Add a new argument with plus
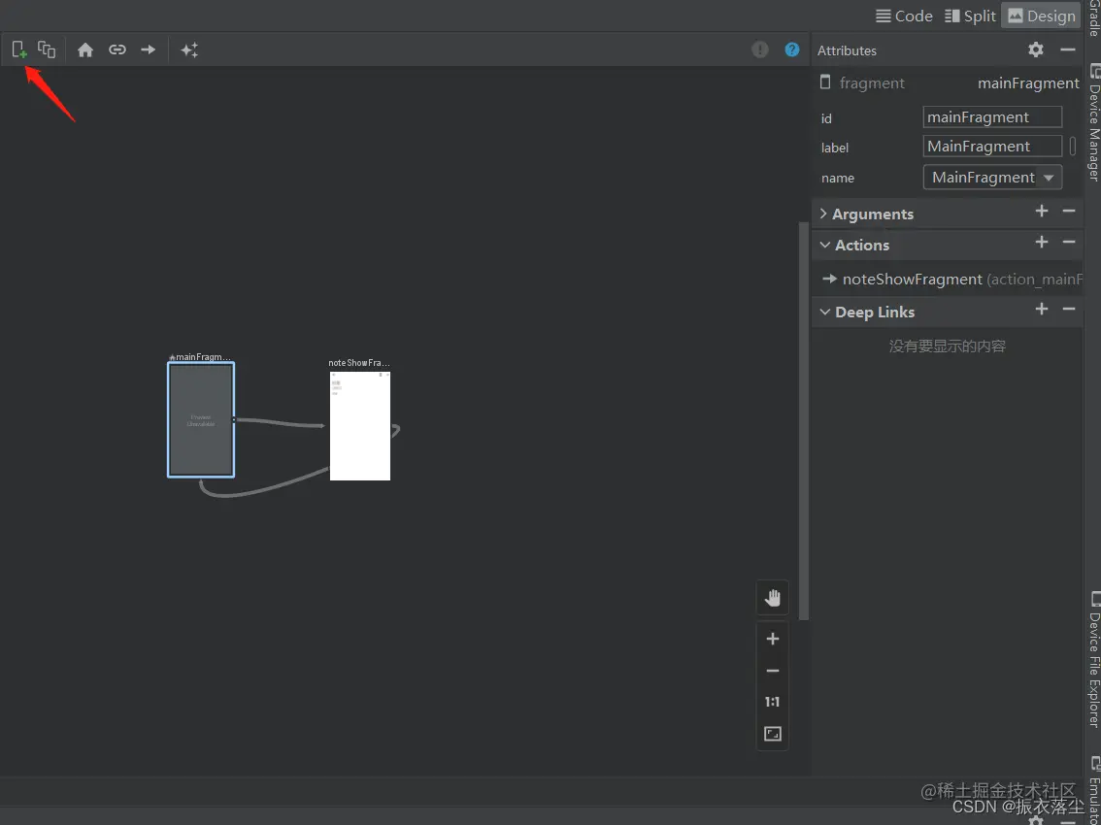This screenshot has width=1101, height=825. 1042,212
